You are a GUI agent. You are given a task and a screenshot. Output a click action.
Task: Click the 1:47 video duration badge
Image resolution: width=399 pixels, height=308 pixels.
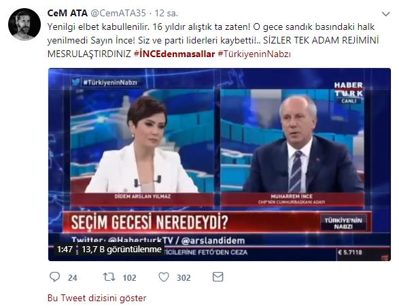coord(65,250)
